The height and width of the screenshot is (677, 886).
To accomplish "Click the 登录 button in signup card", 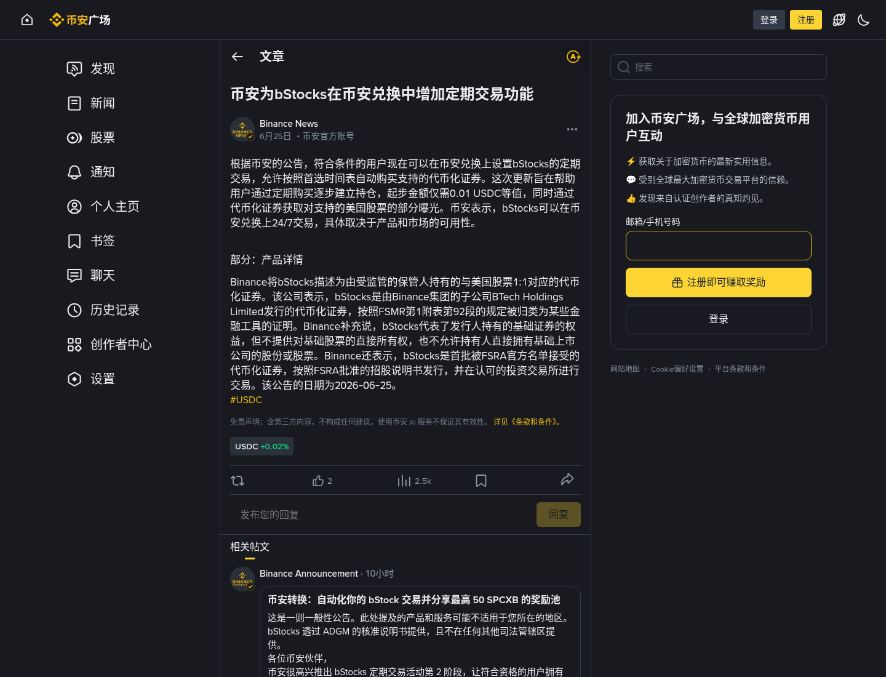I will (x=719, y=319).
